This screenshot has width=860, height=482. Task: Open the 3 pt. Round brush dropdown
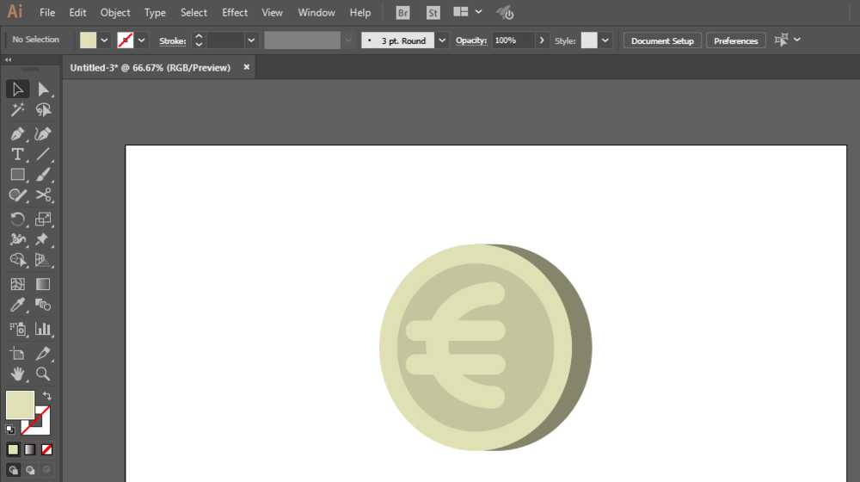click(x=442, y=40)
